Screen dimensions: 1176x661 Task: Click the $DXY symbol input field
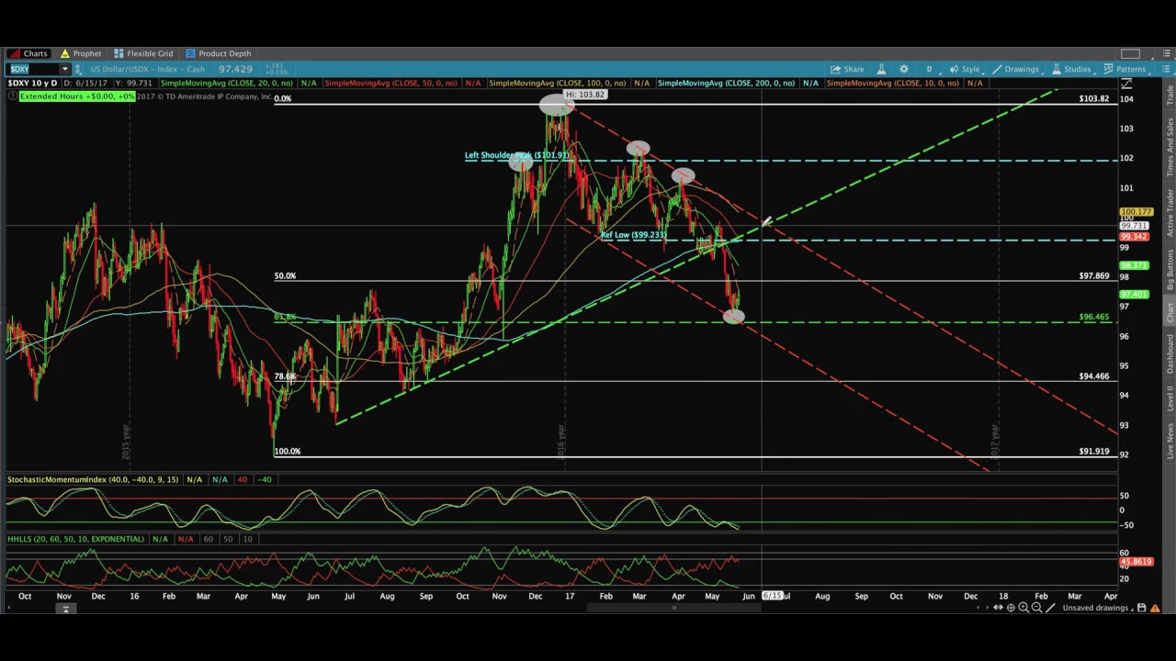pyautogui.click(x=33, y=70)
